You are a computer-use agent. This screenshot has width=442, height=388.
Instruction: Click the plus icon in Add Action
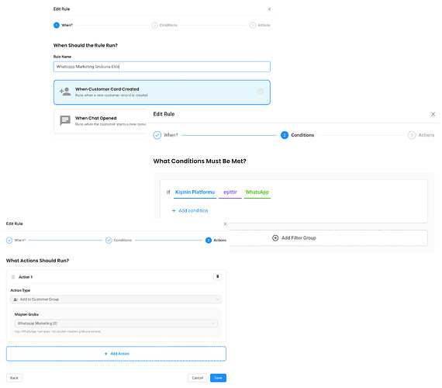106,354
